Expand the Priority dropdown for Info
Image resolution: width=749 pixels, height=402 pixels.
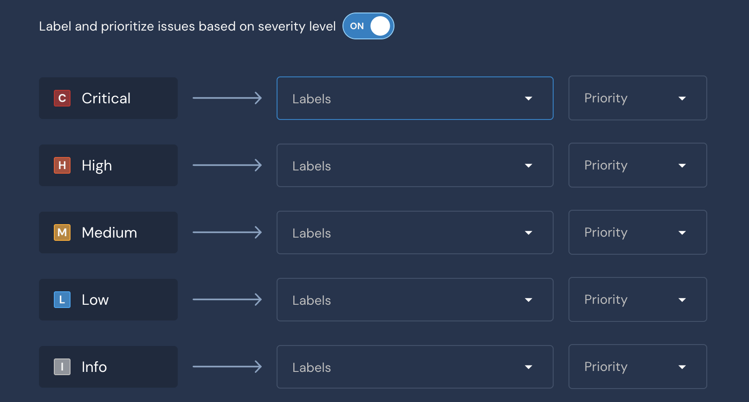(637, 366)
